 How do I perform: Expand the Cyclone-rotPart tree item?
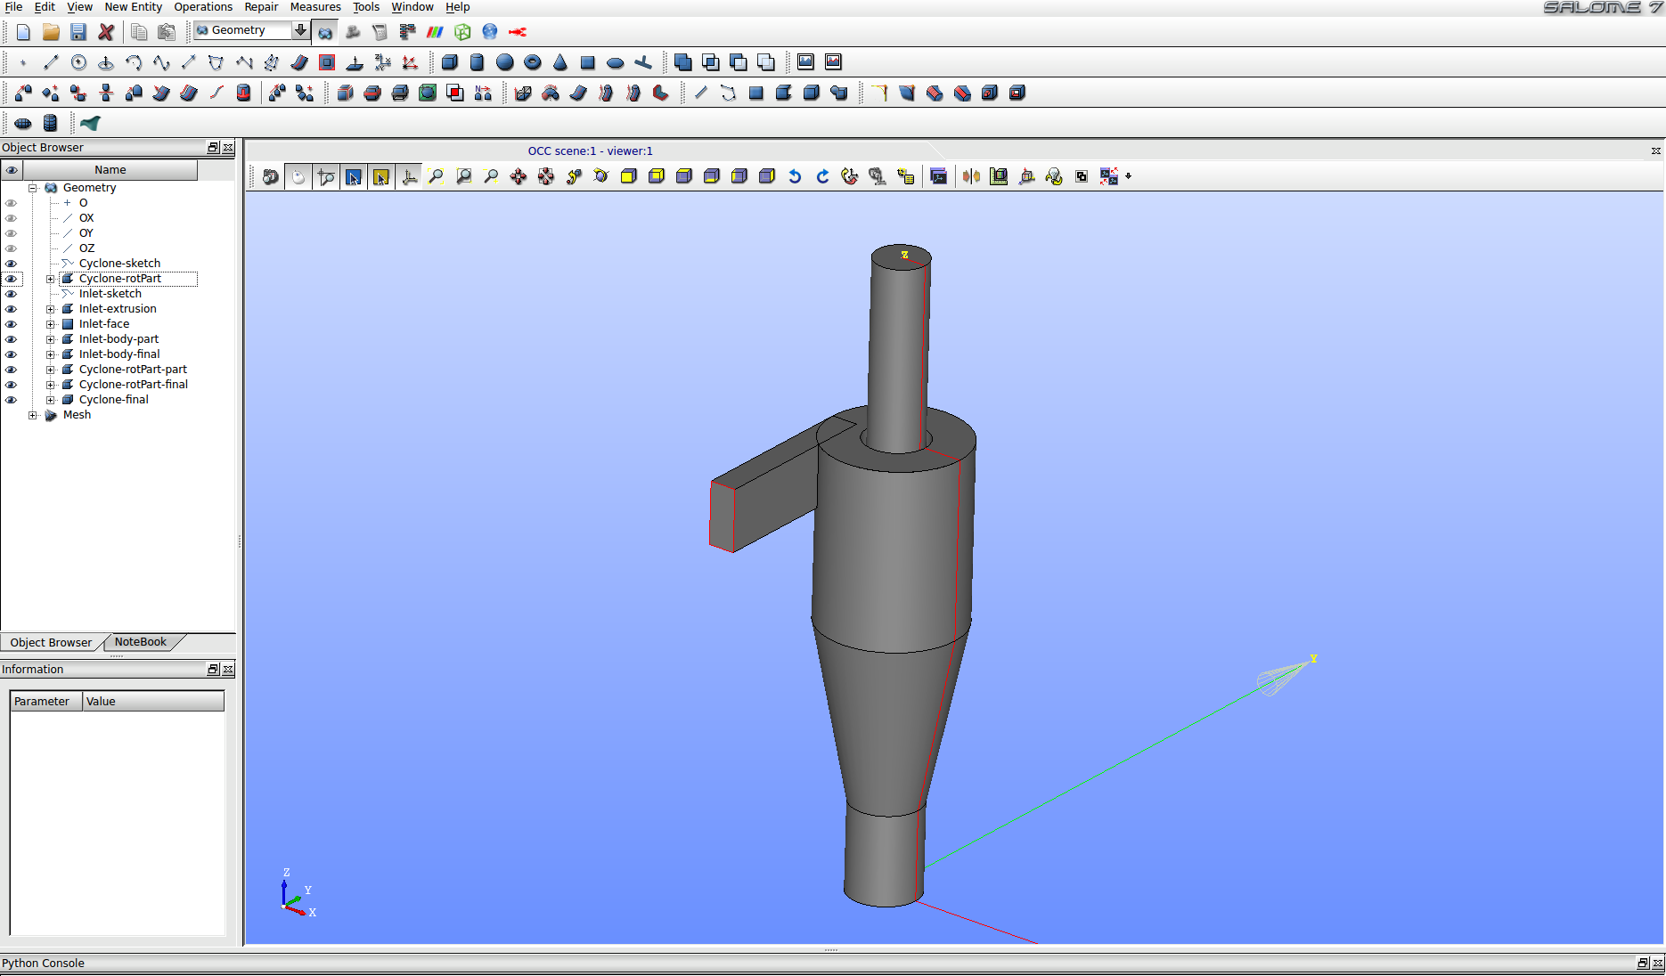pyautogui.click(x=51, y=279)
